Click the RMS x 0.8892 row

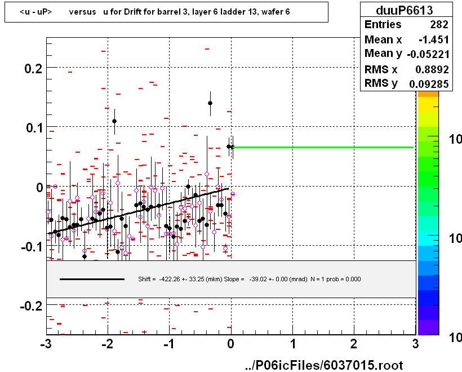(x=406, y=69)
